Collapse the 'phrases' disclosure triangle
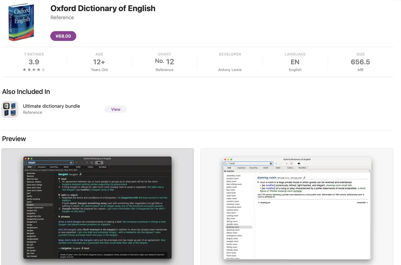 (60, 217)
